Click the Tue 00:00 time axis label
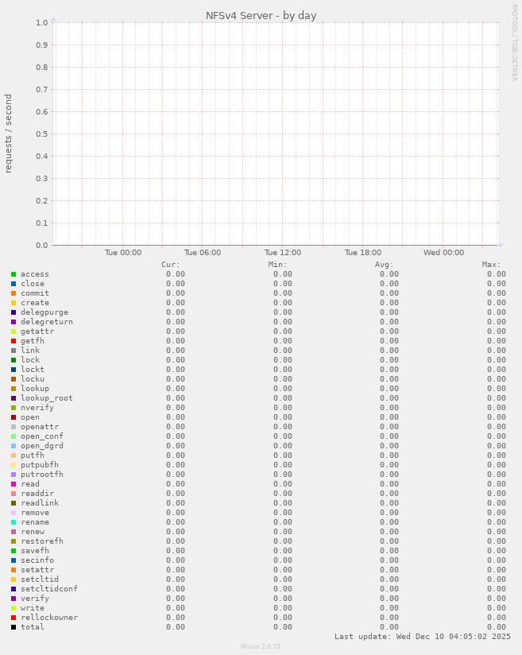This screenshot has width=522, height=655. click(x=123, y=253)
